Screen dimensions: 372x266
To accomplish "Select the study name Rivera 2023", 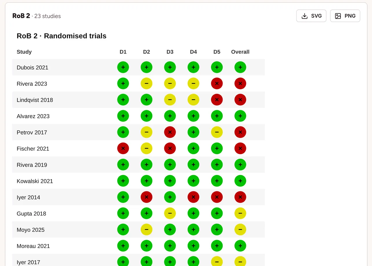I will [32, 84].
